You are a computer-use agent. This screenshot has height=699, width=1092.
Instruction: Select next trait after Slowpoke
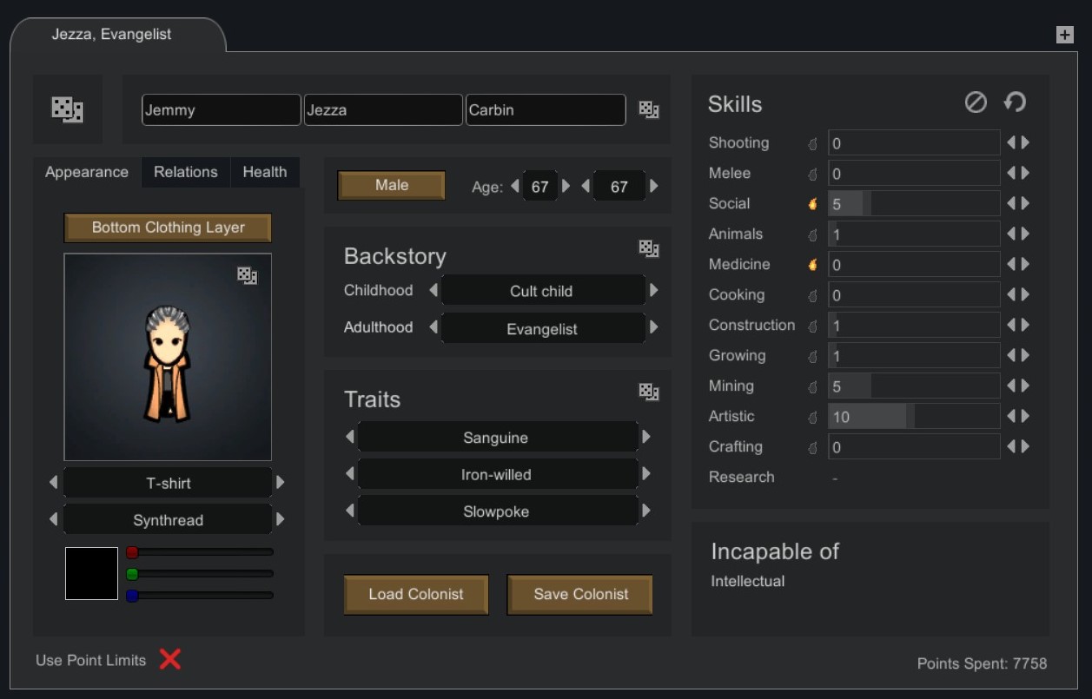tap(646, 511)
